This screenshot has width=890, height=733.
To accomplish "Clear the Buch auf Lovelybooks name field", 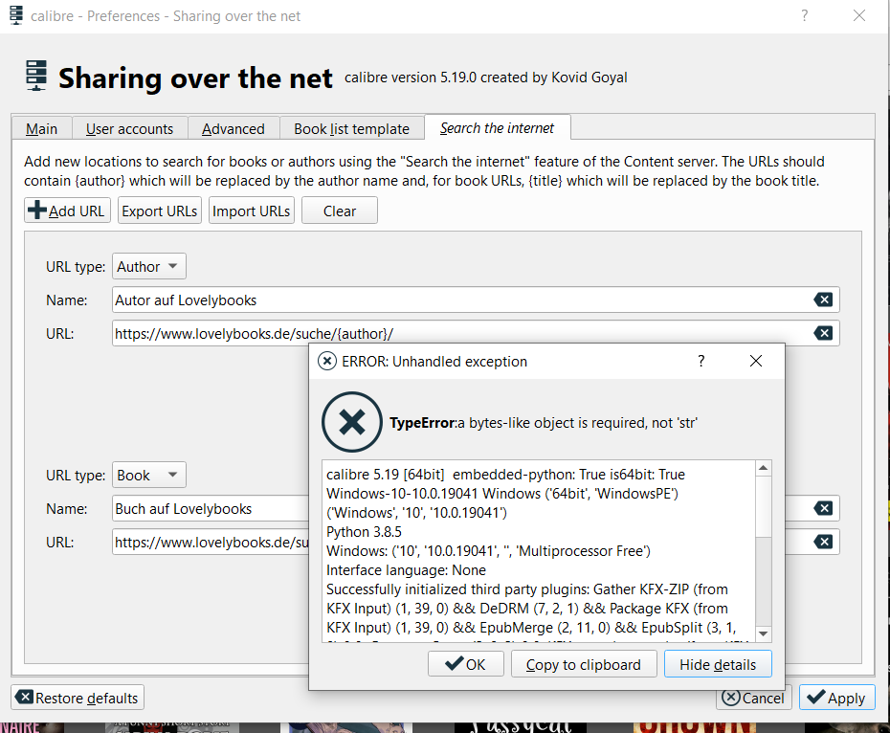I will pos(823,508).
